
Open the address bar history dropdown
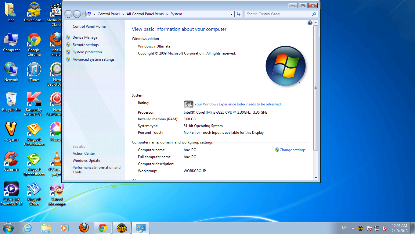pyautogui.click(x=231, y=14)
